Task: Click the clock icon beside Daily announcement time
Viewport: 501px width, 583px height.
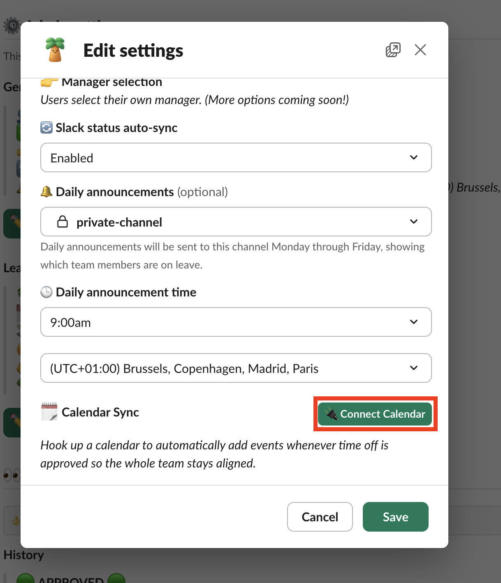Action: 46,292
